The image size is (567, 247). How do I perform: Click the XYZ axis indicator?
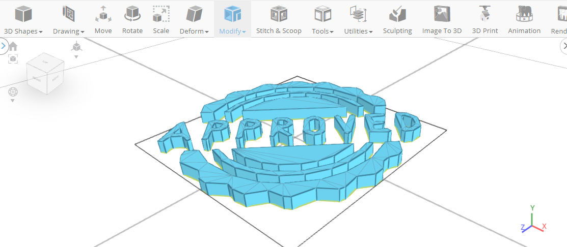[532, 219]
